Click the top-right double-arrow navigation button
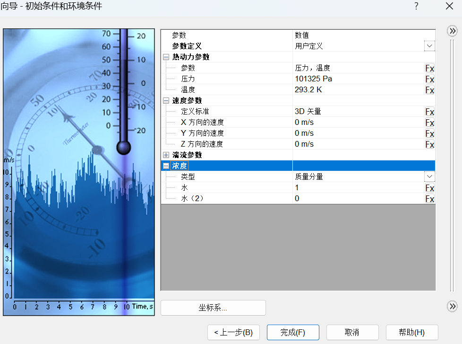The width and height of the screenshot is (462, 344). point(453,31)
